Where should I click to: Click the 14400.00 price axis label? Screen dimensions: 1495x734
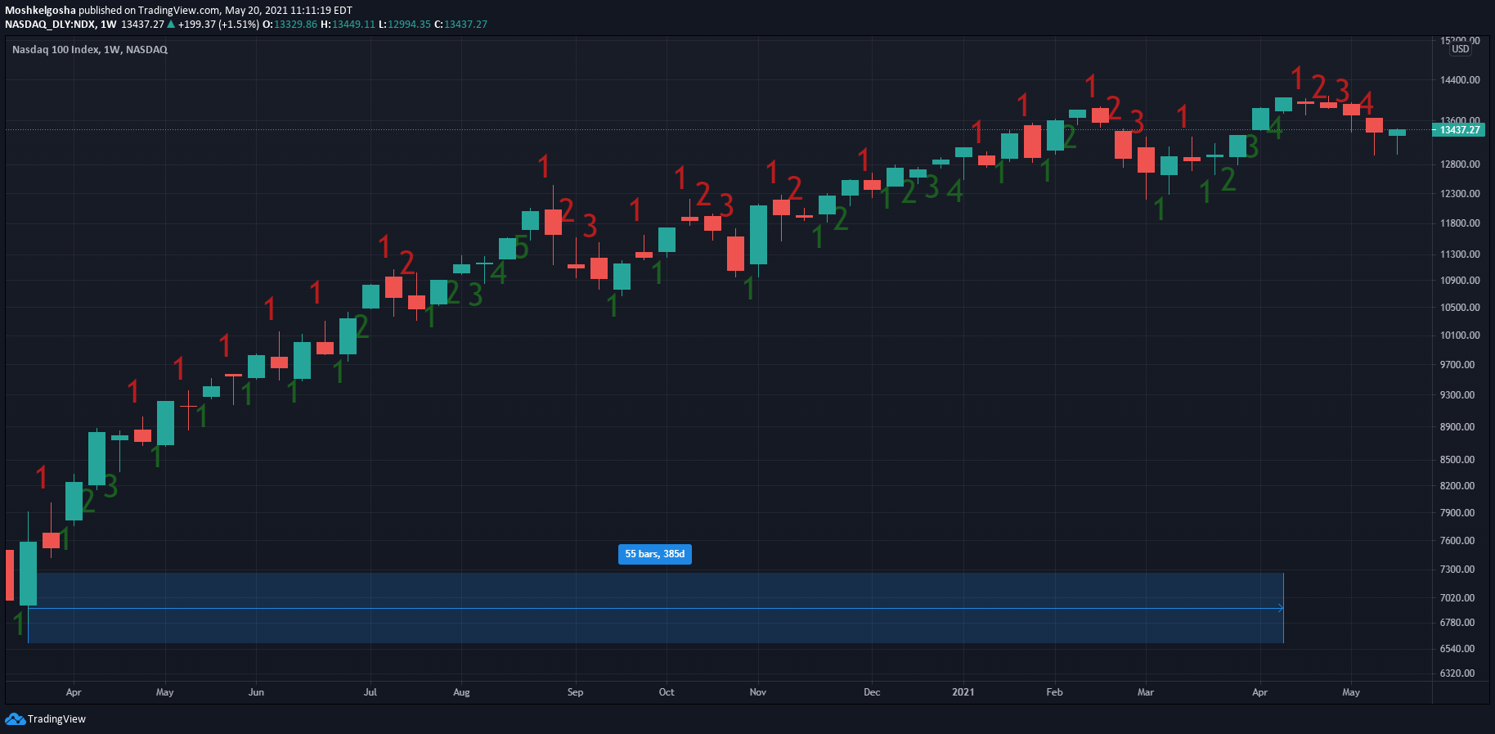(1460, 80)
